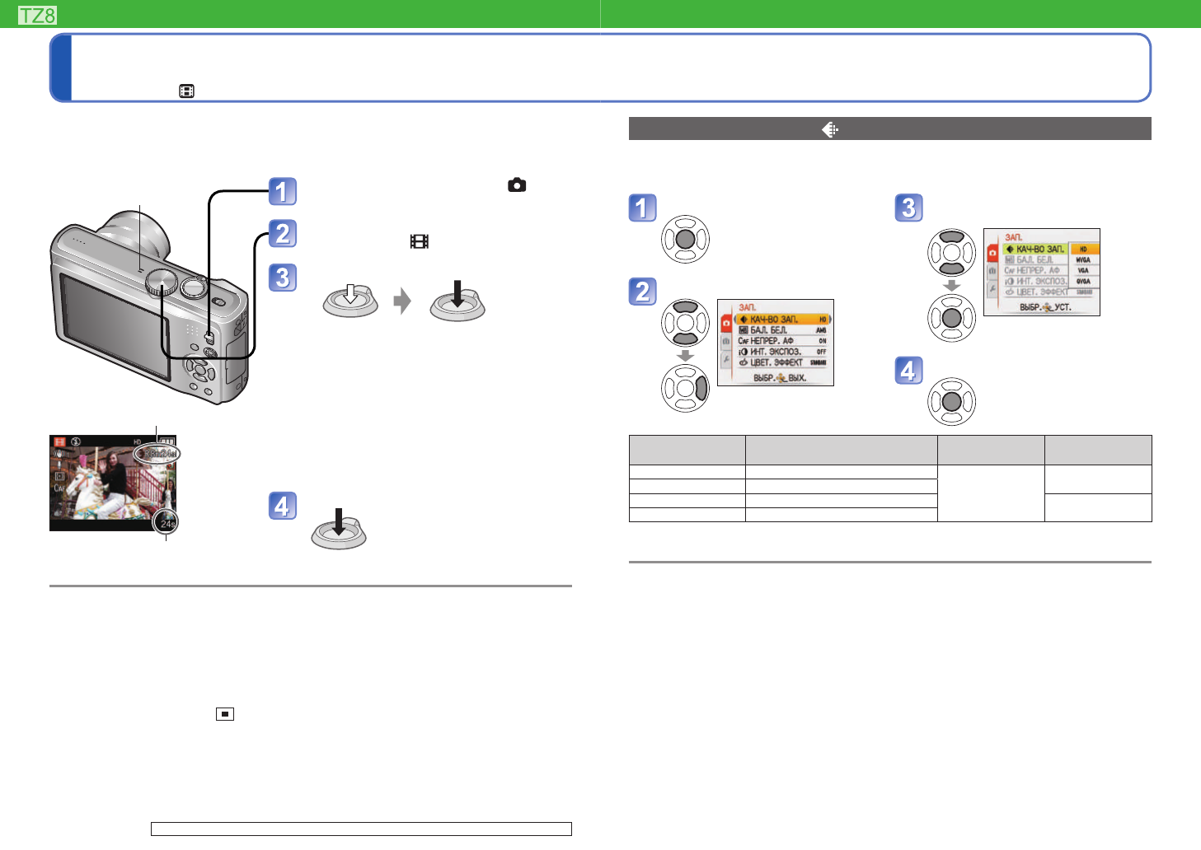Click the circled 24s elapsed time indicator
This screenshot has width=1201, height=850.
(167, 523)
